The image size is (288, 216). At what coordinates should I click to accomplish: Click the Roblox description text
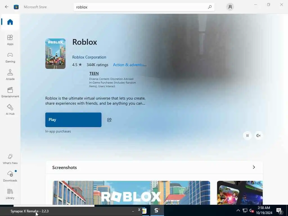click(95, 101)
